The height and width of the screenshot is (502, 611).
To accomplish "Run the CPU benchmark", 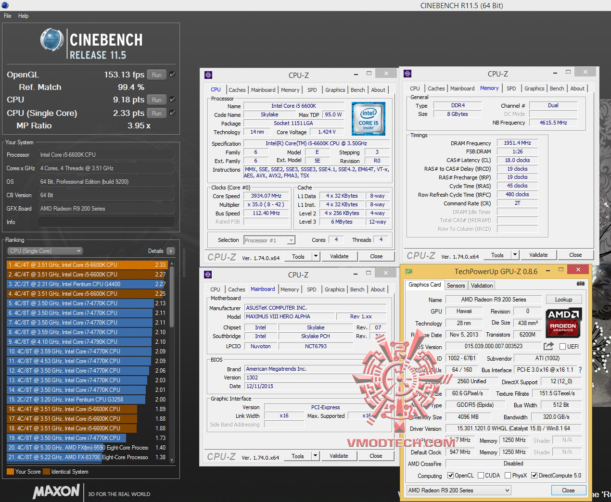I will pyautogui.click(x=157, y=100).
